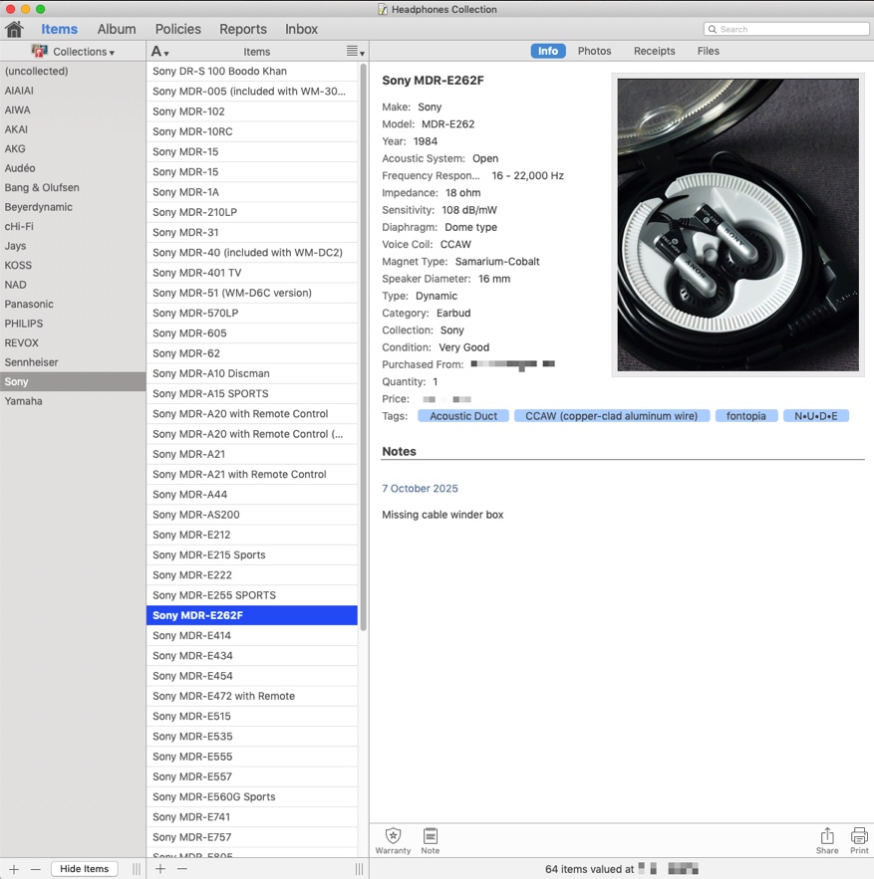874x879 pixels.
Task: Click the items pane resize grip icon
Action: click(x=359, y=869)
